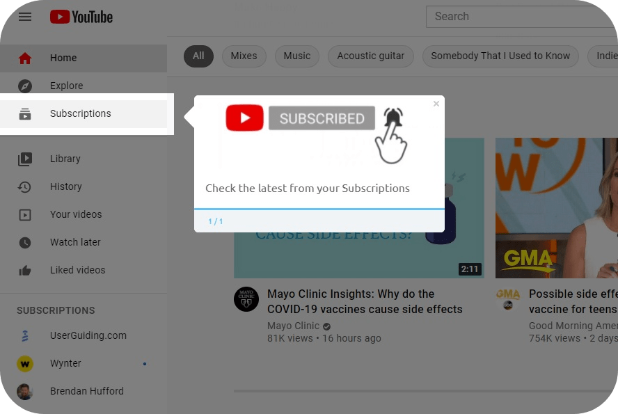The width and height of the screenshot is (618, 414).
Task: Open the hamburger guide menu
Action: pos(25,17)
